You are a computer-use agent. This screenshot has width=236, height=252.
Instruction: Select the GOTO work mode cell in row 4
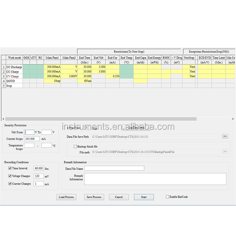[x=14, y=81]
